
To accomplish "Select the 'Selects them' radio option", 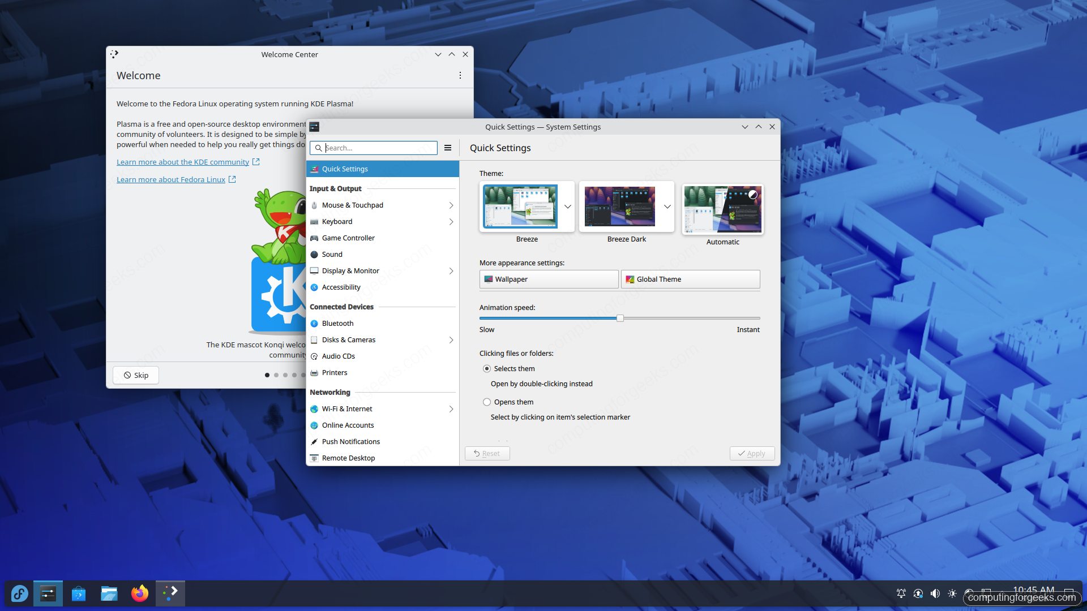I will coord(487,369).
